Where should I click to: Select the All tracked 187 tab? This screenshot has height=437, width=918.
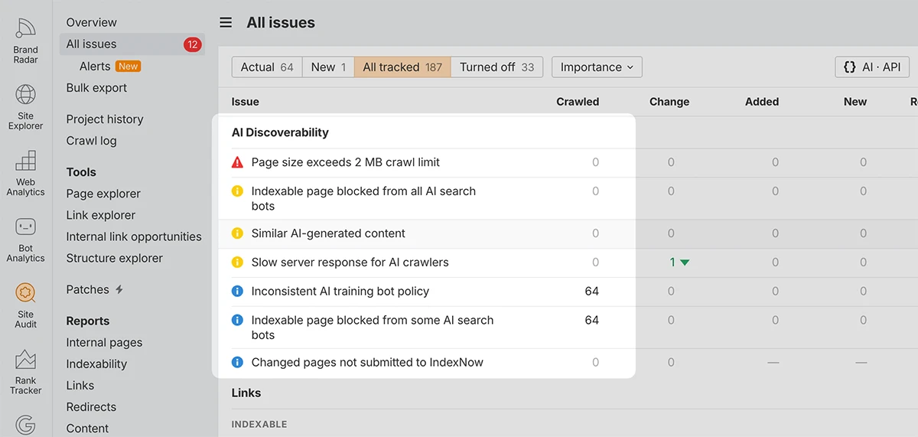402,67
